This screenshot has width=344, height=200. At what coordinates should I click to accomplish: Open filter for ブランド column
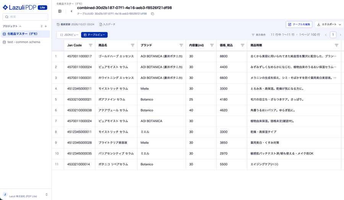pos(181,45)
